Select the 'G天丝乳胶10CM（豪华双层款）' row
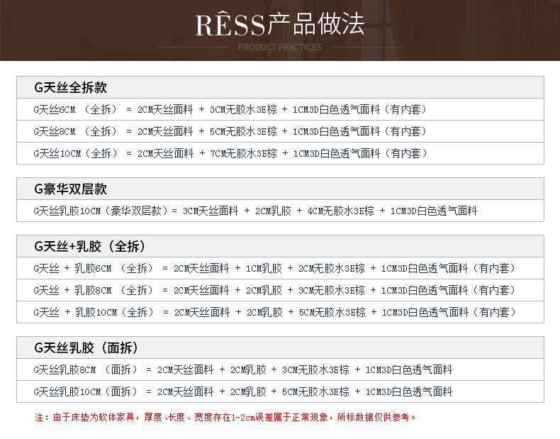This screenshot has width=560, height=439. pos(280,211)
